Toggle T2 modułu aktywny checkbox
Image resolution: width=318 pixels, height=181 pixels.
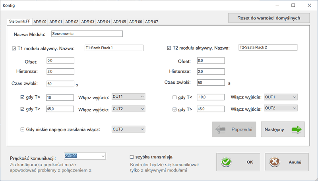pyautogui.click(x=169, y=48)
